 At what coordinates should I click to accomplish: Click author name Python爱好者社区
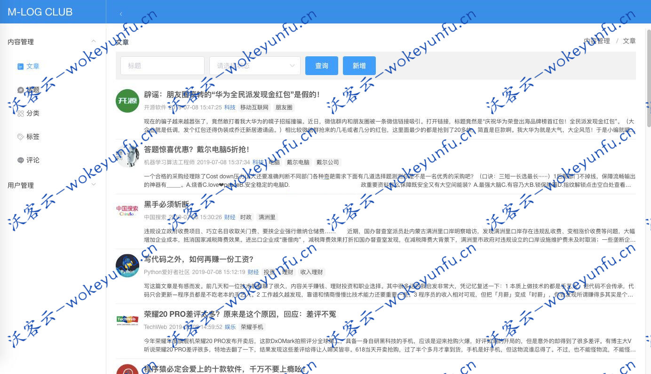point(167,272)
